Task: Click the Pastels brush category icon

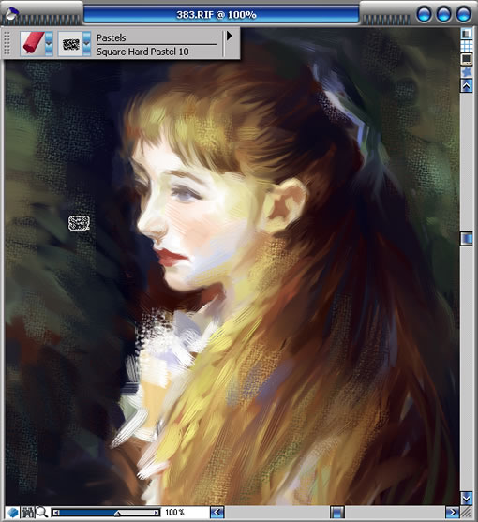Action: [x=33, y=43]
